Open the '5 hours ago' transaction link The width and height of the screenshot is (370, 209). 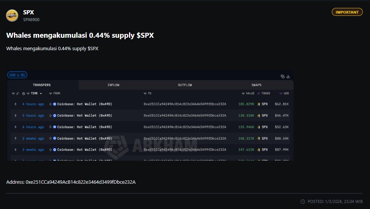(x=33, y=115)
